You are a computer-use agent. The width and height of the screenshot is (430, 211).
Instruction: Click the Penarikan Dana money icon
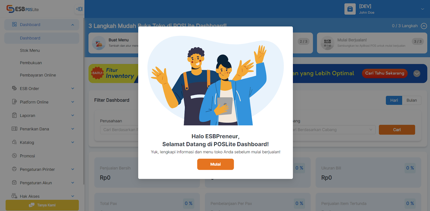point(14,129)
